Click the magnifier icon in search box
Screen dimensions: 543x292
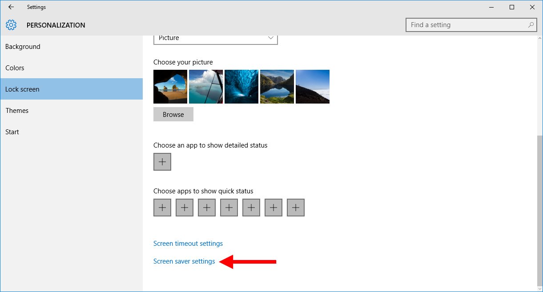(x=531, y=25)
